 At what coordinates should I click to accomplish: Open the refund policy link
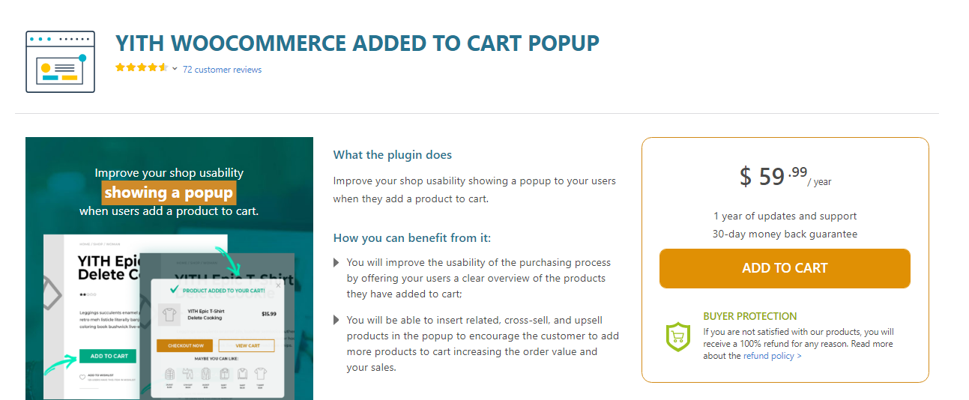coord(772,356)
